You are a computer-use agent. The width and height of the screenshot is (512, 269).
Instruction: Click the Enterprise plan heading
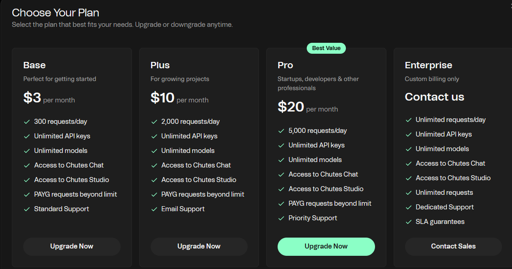pos(428,65)
